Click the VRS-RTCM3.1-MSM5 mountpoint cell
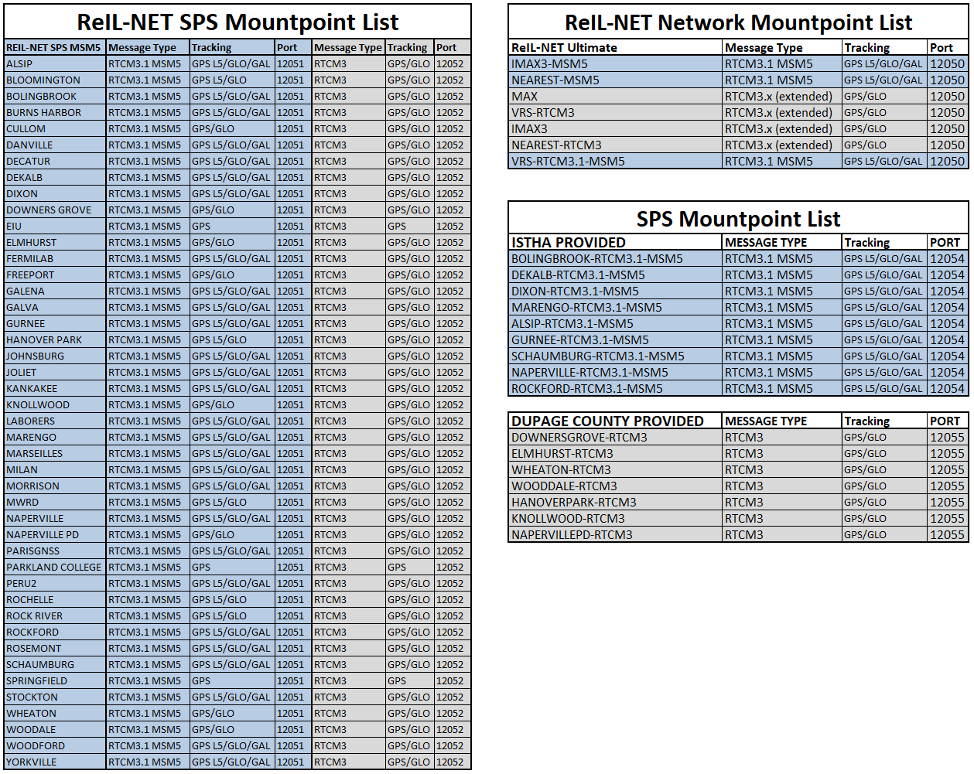 [568, 162]
